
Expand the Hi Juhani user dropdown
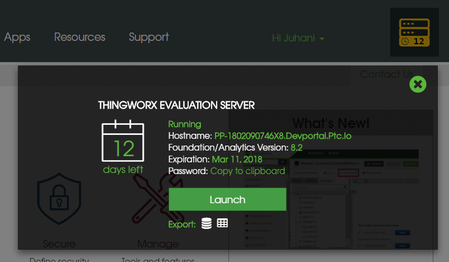click(298, 38)
